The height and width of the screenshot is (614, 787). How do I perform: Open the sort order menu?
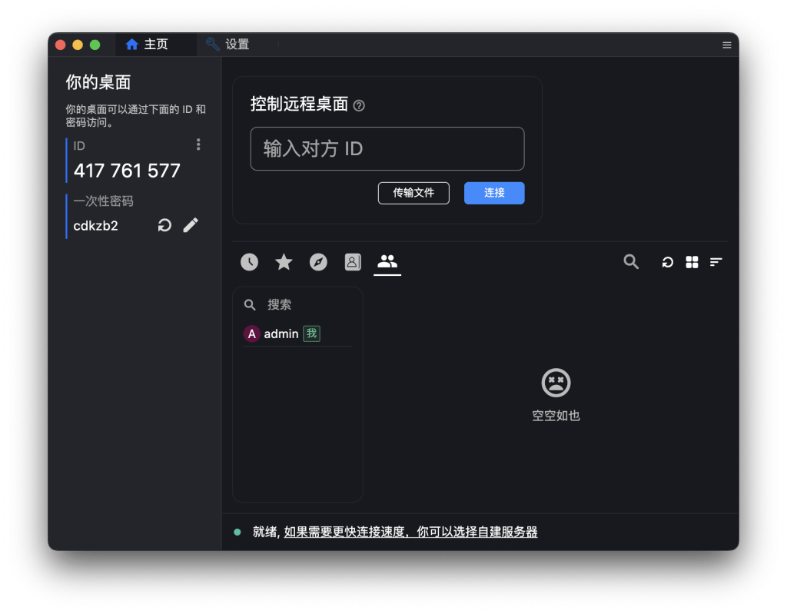(x=716, y=262)
